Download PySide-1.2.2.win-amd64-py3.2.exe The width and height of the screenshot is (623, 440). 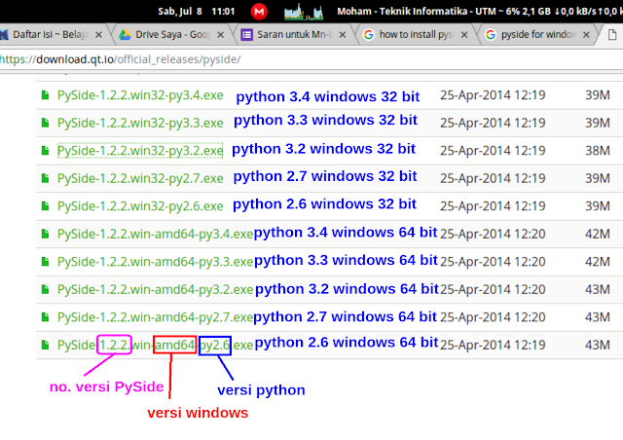pyautogui.click(x=155, y=290)
